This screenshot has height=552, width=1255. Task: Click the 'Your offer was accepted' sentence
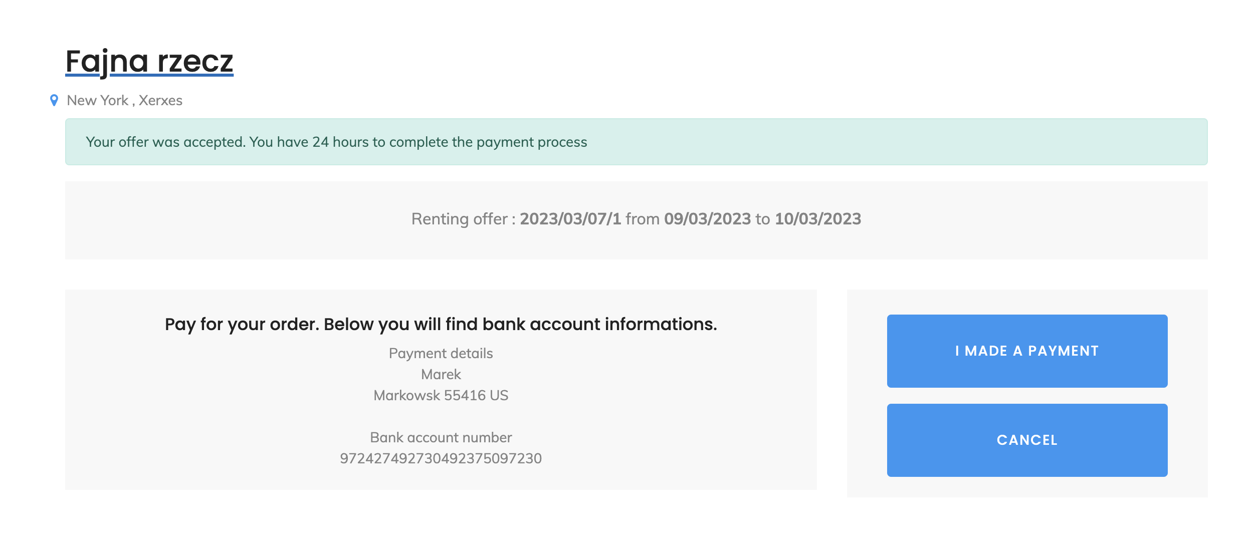click(165, 142)
